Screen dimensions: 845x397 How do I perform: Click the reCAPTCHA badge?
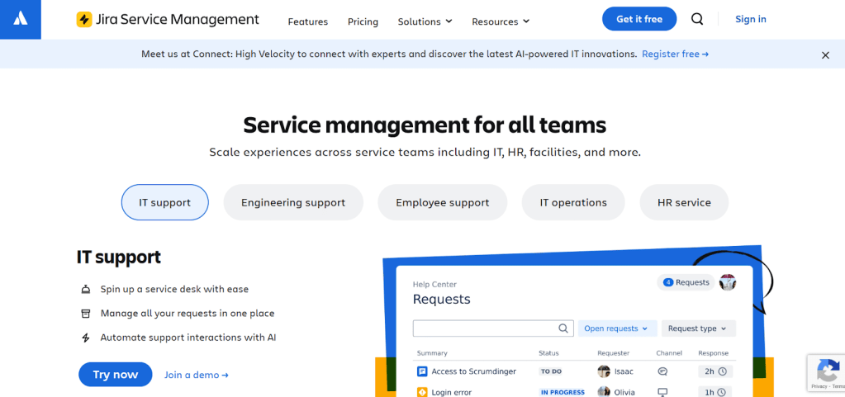click(825, 372)
